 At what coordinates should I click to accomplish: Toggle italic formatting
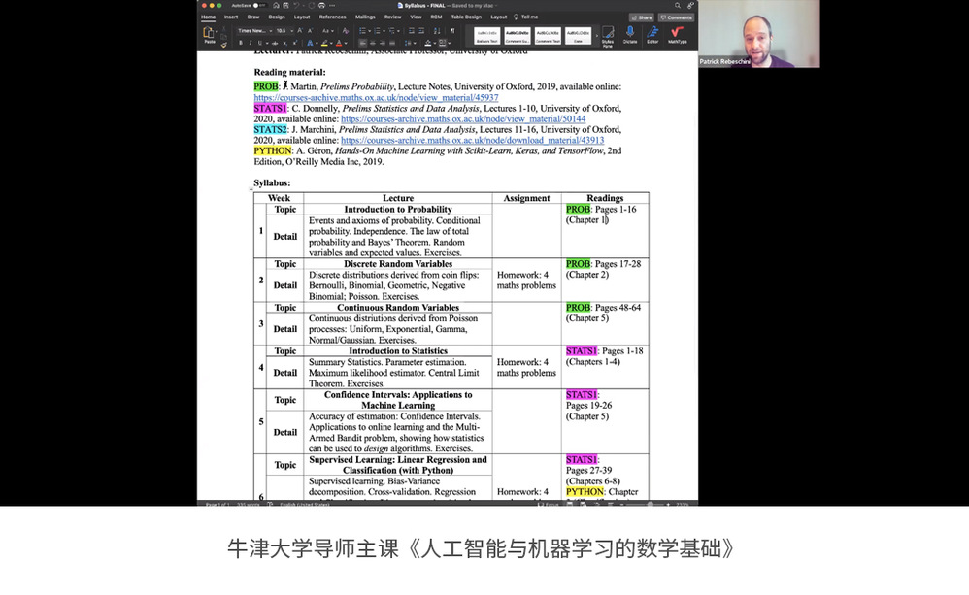(x=250, y=43)
